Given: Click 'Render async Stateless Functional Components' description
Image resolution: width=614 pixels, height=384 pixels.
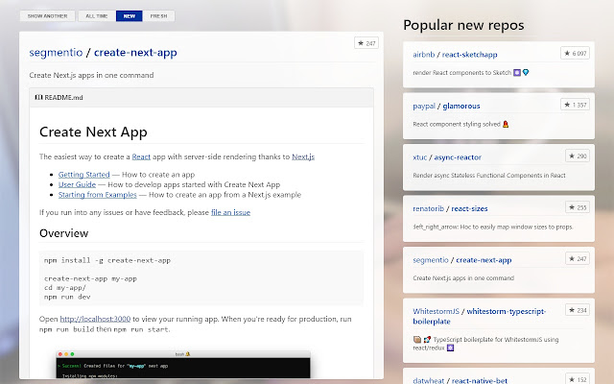Looking at the screenshot, I should coord(489,176).
